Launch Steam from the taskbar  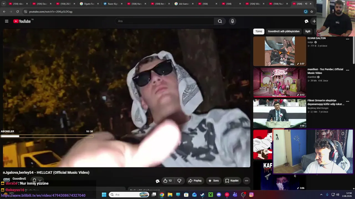(202, 195)
